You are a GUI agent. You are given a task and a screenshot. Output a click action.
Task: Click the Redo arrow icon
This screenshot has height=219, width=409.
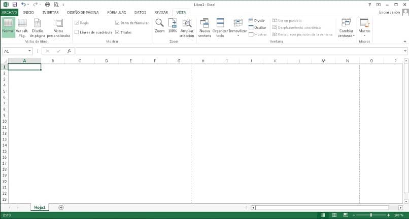35,5
